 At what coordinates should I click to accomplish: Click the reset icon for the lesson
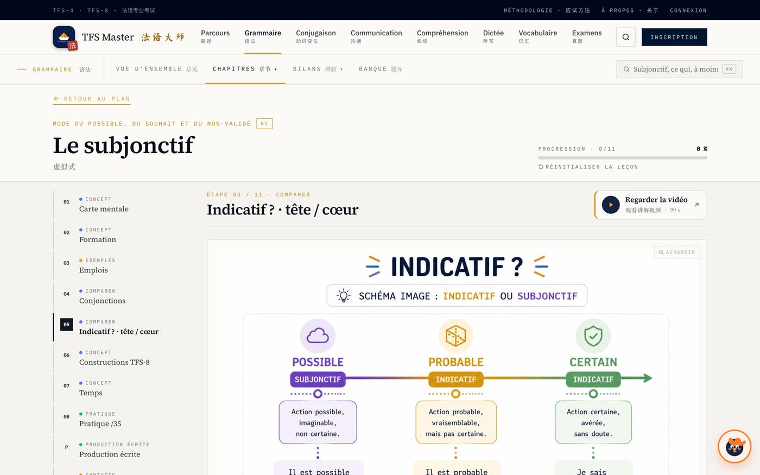[x=541, y=167]
